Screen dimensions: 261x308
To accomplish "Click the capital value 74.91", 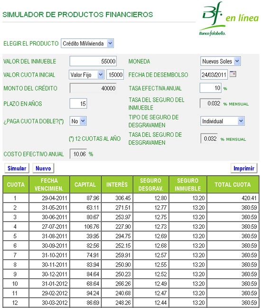I will pyautogui.click(x=85, y=255).
